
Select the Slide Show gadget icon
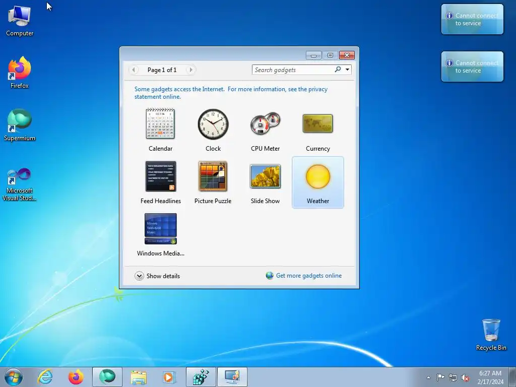[265, 176]
